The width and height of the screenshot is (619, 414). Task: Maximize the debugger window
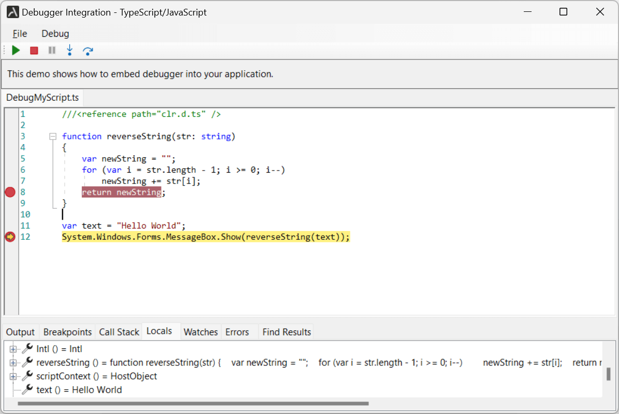(563, 12)
